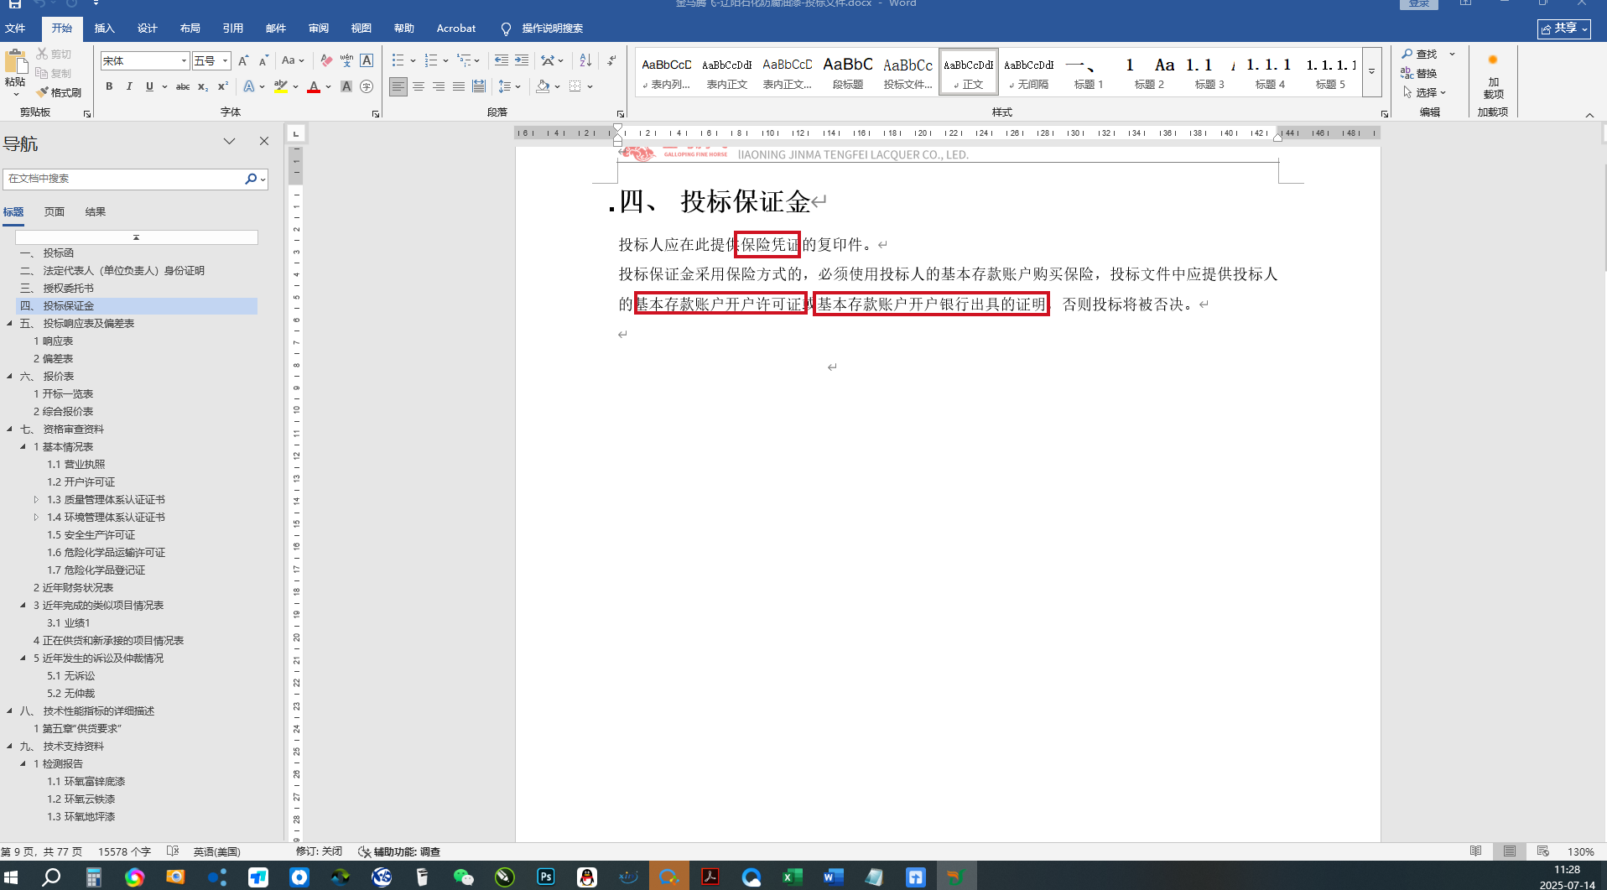Apply paragraph shading with the paint bucket
This screenshot has width=1607, height=890.
click(x=543, y=86)
